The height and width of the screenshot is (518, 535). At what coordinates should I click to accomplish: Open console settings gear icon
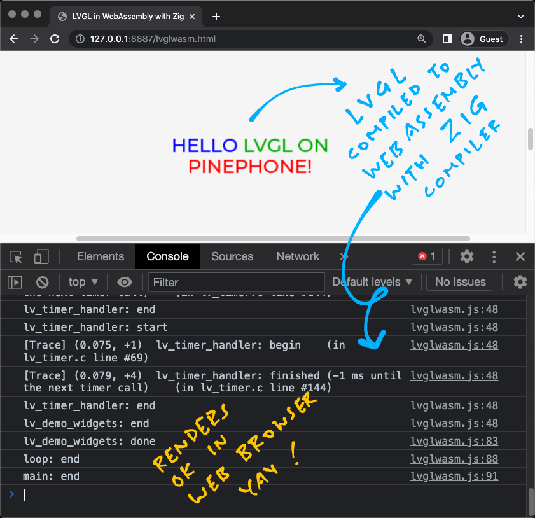(x=520, y=282)
